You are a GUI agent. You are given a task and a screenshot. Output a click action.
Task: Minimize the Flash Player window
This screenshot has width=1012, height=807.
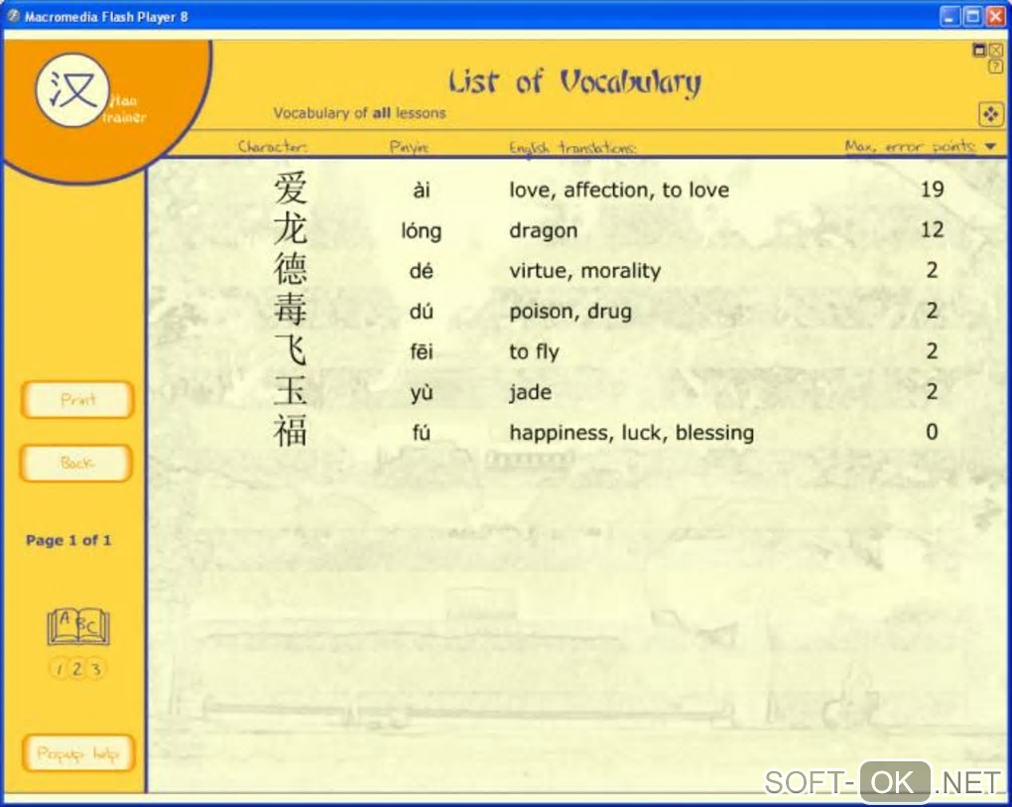pos(950,16)
